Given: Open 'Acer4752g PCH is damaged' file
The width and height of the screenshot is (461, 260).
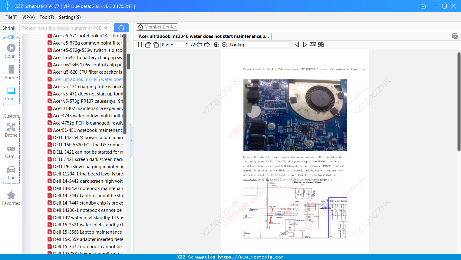Looking at the screenshot, I should pyautogui.click(x=85, y=123).
